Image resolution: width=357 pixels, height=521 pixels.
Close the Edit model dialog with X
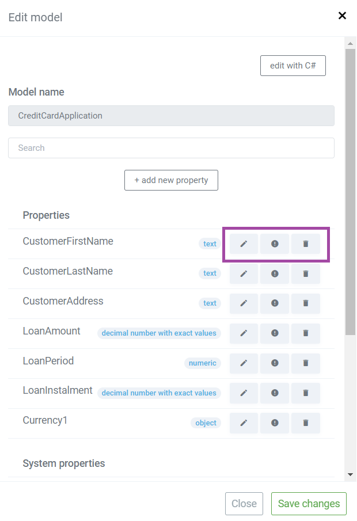coord(342,16)
